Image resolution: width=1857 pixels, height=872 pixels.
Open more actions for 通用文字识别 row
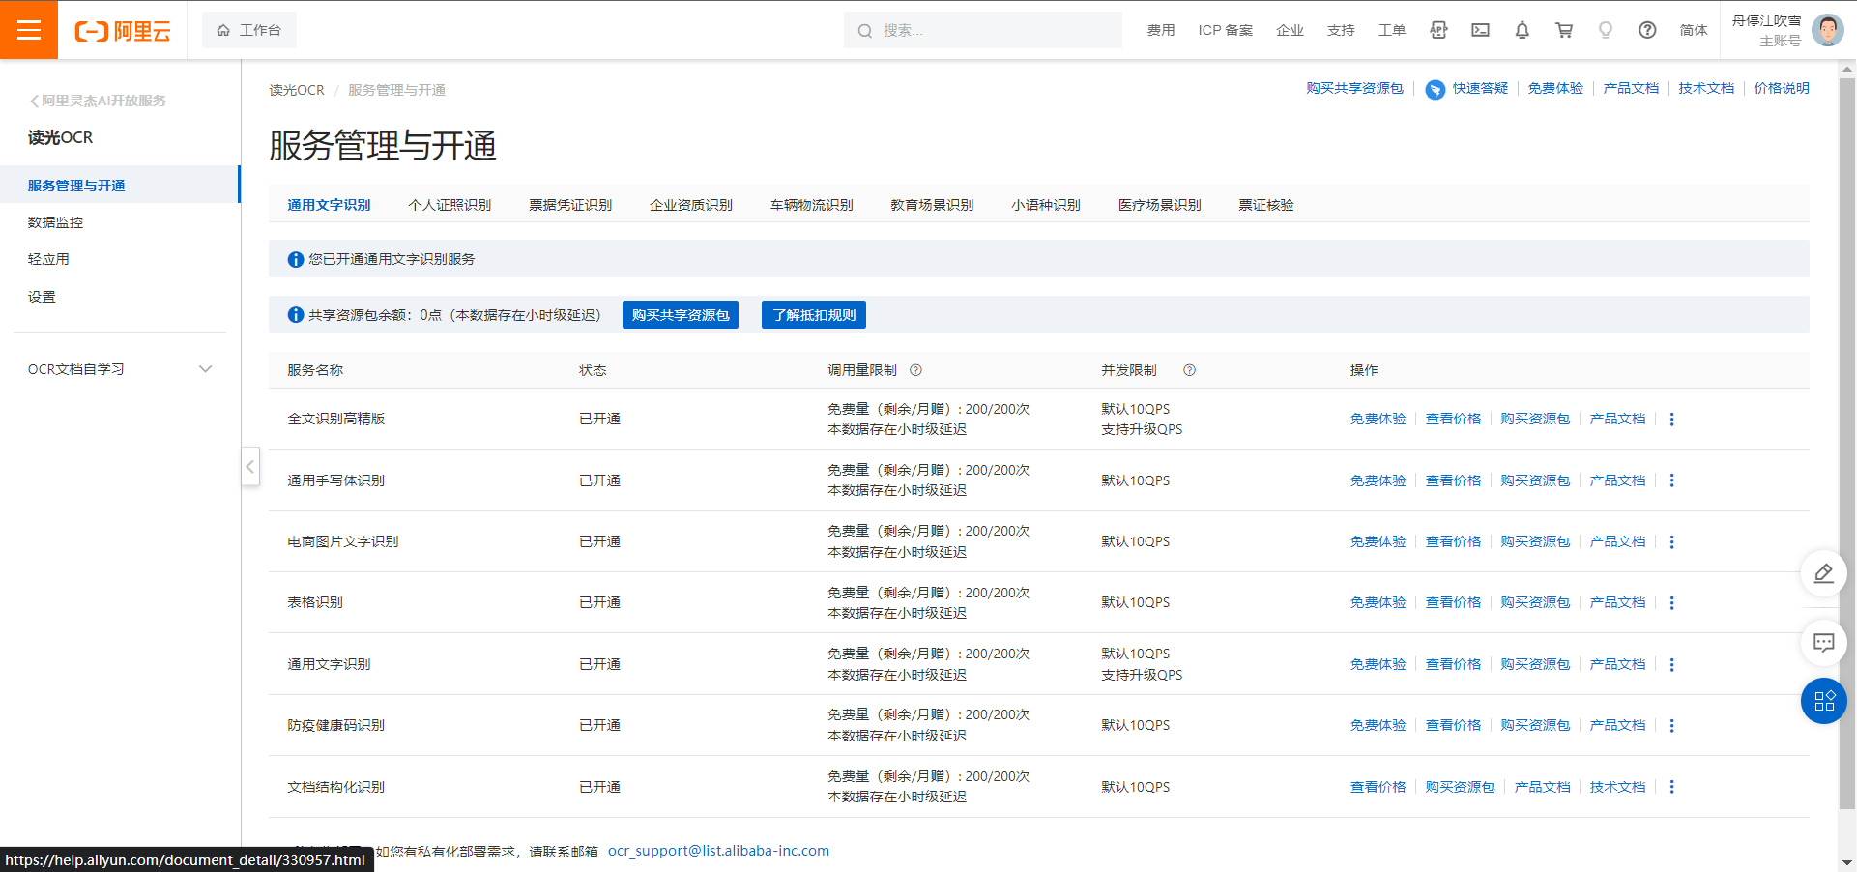1671,664
